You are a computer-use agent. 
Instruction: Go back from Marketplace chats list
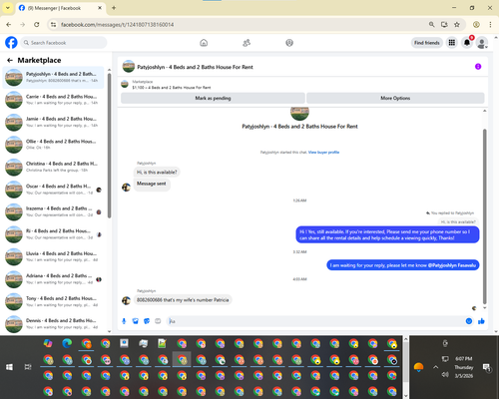tap(10, 60)
